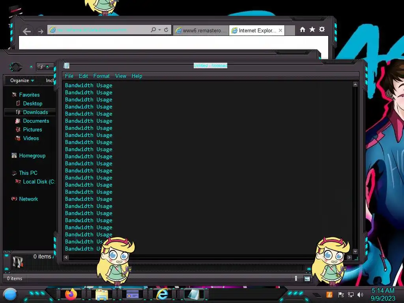Select the Downloads folder in the sidebar
This screenshot has width=404, height=303.
[x=35, y=112]
